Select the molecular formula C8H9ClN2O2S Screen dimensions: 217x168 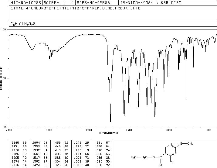[x=23, y=24]
